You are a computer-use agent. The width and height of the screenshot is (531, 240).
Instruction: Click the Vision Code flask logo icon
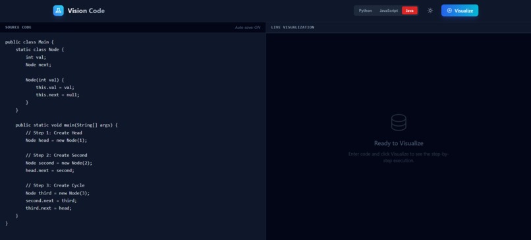(x=58, y=11)
